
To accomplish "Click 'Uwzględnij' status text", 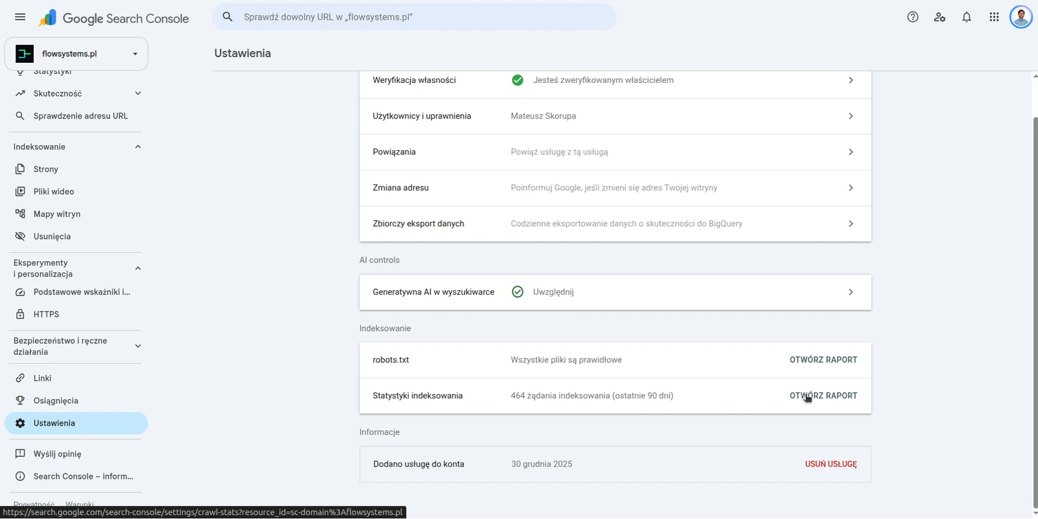I will pos(553,292).
